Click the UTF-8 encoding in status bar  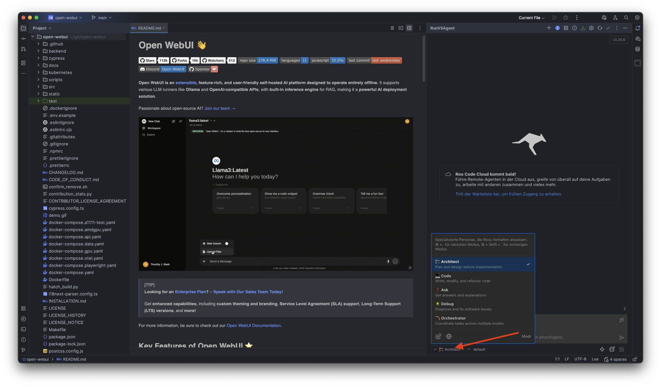point(580,359)
